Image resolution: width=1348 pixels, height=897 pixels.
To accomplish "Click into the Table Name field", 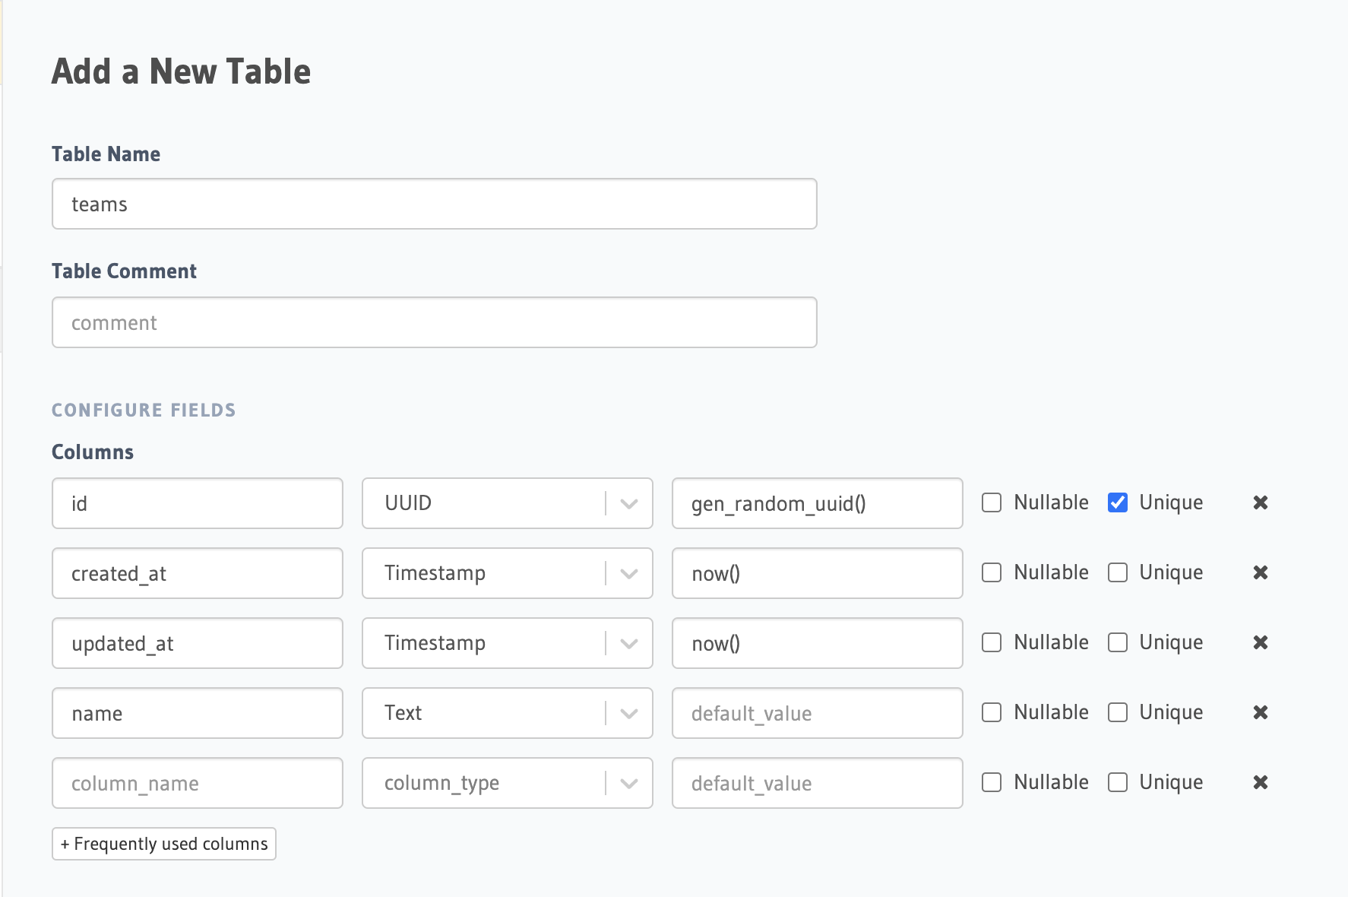I will (x=433, y=204).
